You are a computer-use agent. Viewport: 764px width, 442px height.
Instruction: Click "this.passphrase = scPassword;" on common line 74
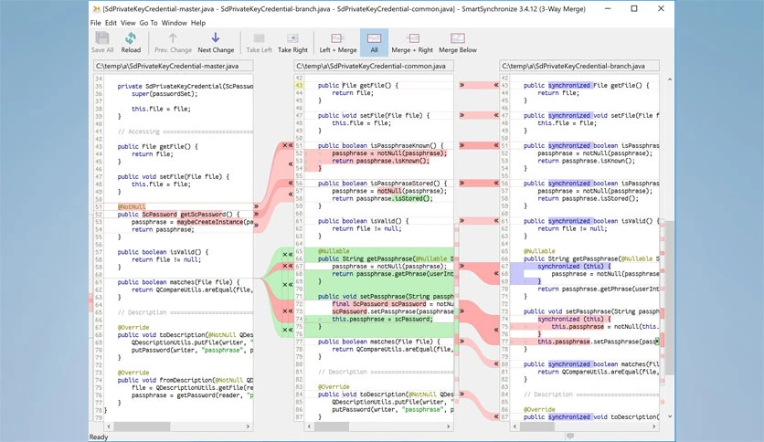(382, 319)
